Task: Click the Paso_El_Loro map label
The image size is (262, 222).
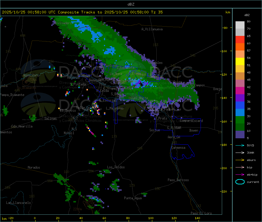Action: (x=201, y=213)
